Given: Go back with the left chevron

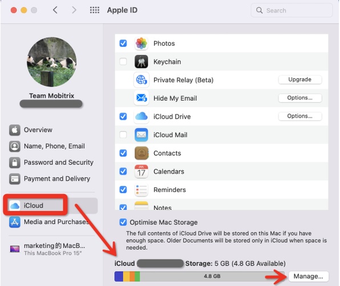Looking at the screenshot, I should pyautogui.click(x=55, y=10).
